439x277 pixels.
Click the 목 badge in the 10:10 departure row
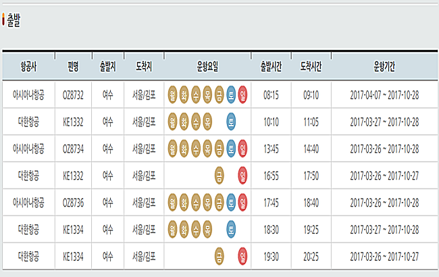tap(207, 122)
